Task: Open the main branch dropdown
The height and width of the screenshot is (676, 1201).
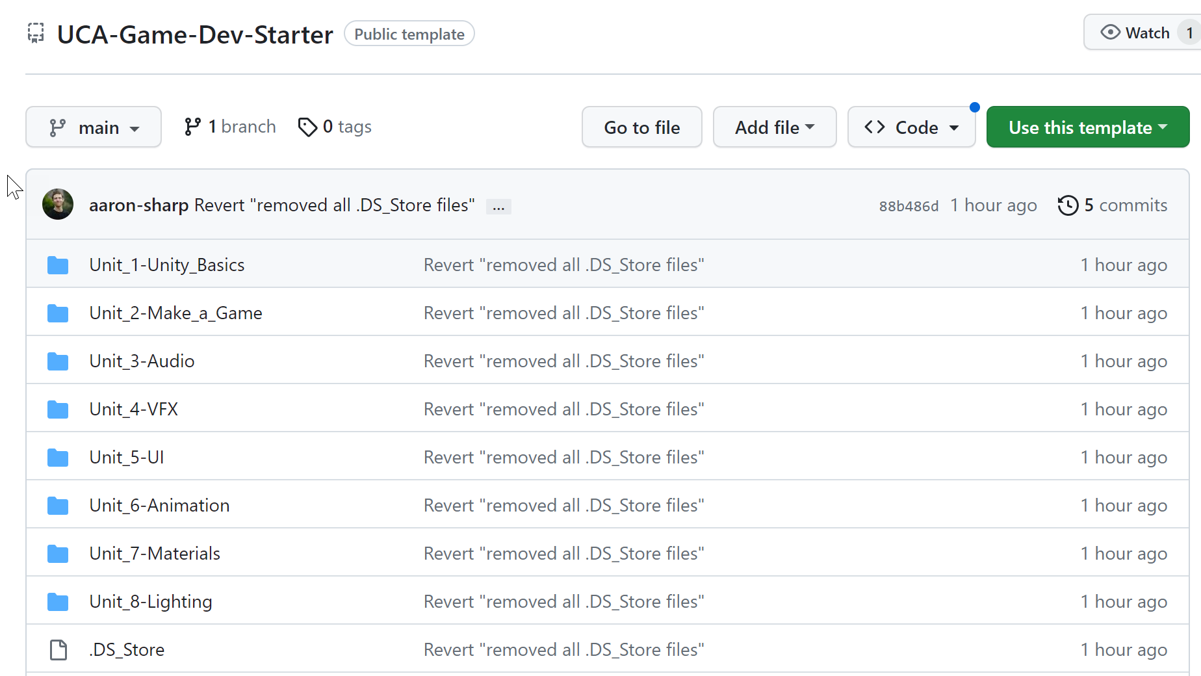Action: (x=94, y=127)
